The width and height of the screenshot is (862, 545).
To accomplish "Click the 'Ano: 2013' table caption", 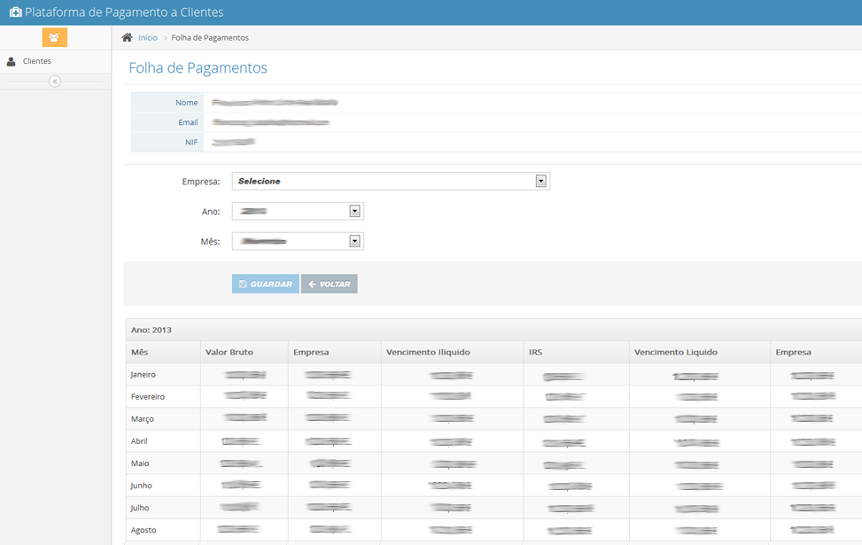I will coord(151,330).
